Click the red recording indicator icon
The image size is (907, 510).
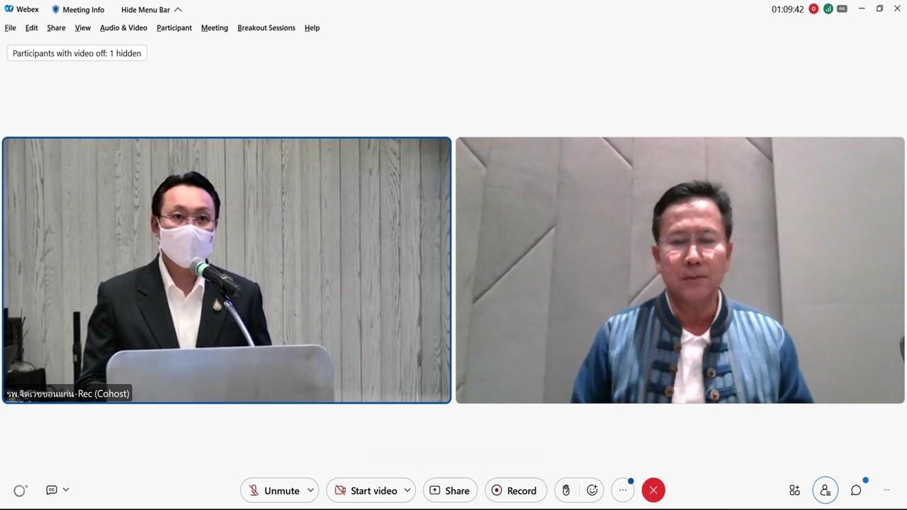tap(813, 9)
